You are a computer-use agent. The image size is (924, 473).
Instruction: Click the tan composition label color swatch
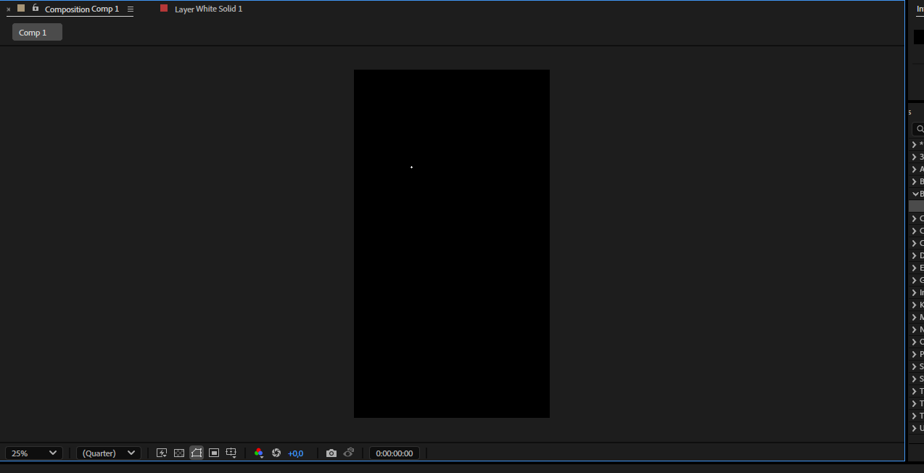[x=21, y=8]
